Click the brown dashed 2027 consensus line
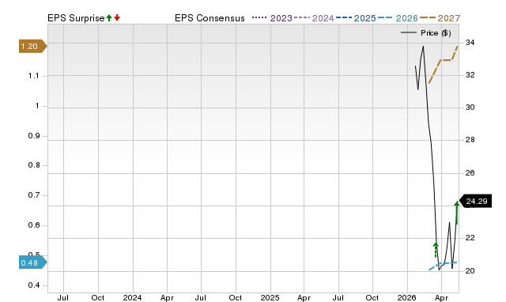 click(443, 65)
